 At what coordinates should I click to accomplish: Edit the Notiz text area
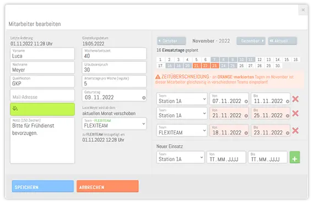(x=42, y=141)
